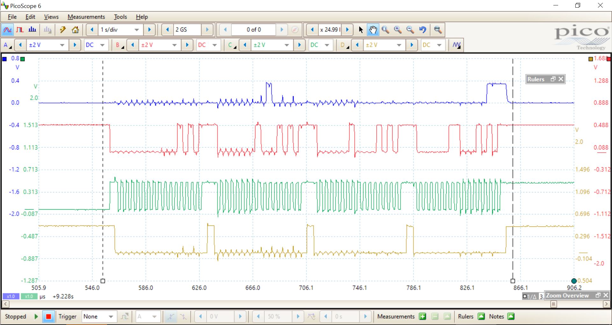Click the Auto Setup lightning icon

pyautogui.click(x=63, y=30)
